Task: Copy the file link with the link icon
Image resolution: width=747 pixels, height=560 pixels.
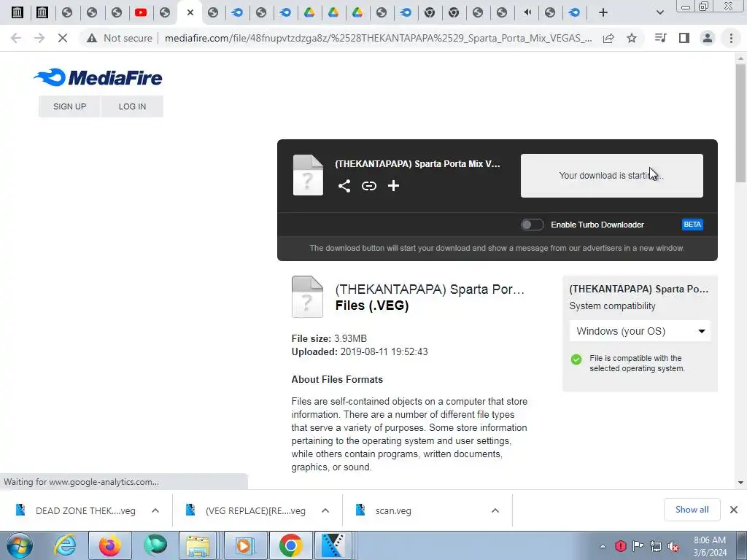Action: (x=368, y=186)
